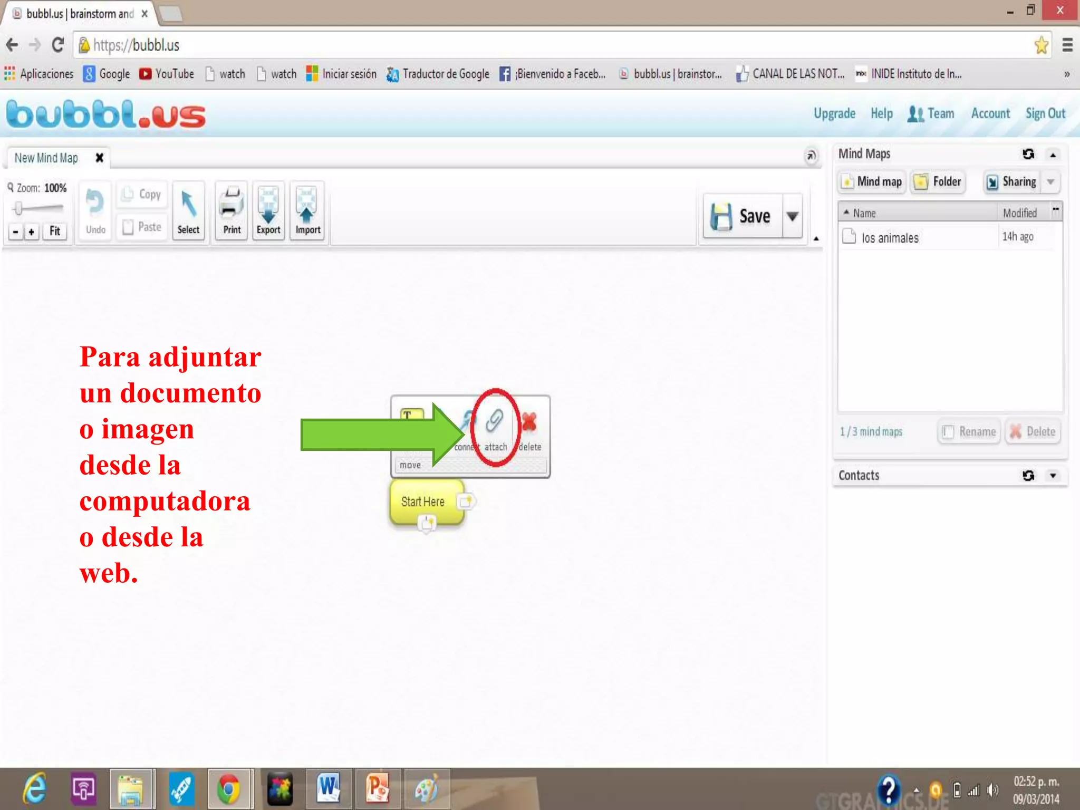The image size is (1080, 810).
Task: Zoom out with the minus button
Action: [16, 232]
